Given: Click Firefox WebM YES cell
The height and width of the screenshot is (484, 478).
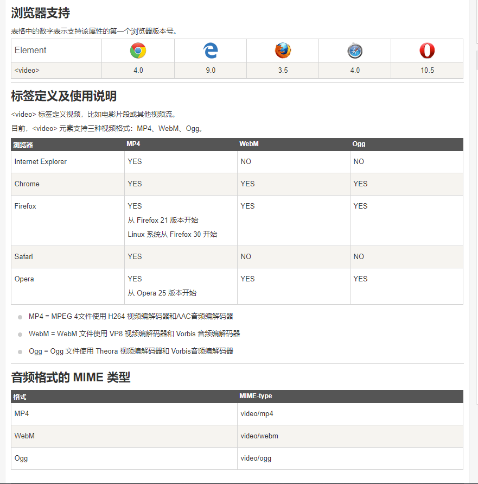Looking at the screenshot, I should [x=294, y=221].
